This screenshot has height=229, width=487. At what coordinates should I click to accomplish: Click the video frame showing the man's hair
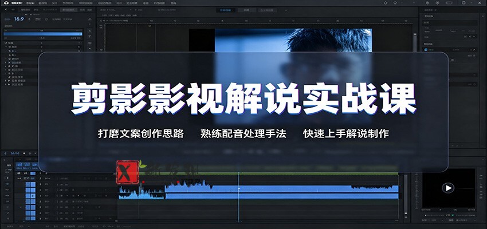[293, 40]
